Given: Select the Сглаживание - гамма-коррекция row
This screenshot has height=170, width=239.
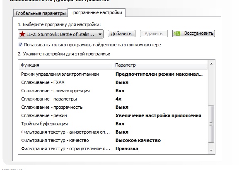Looking at the screenshot, I should click(x=113, y=91).
